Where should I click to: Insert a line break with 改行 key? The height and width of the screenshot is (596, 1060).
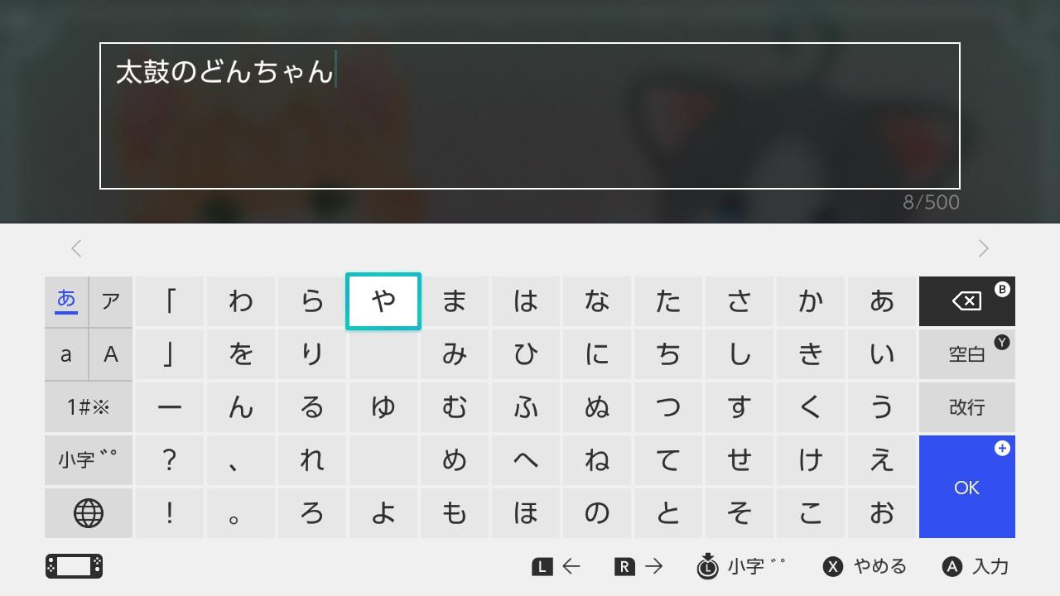(x=966, y=407)
